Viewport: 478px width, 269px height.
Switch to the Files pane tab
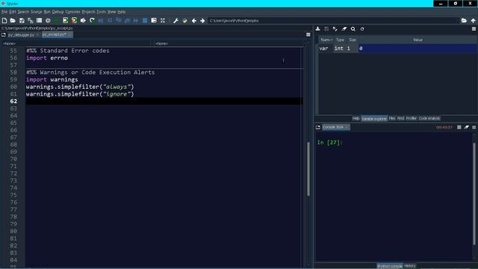click(x=392, y=118)
